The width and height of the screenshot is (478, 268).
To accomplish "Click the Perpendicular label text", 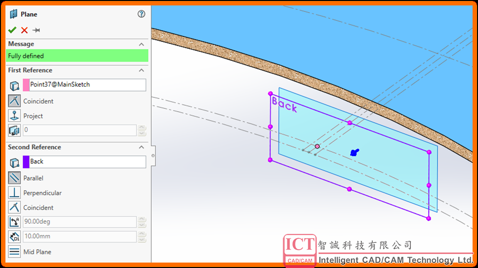I will (43, 193).
